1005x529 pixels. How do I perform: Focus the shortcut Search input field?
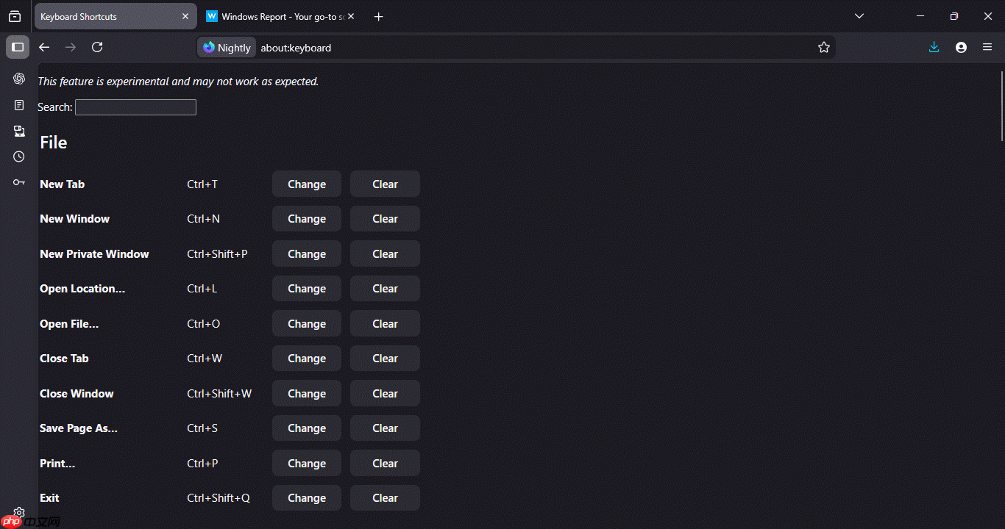[135, 107]
